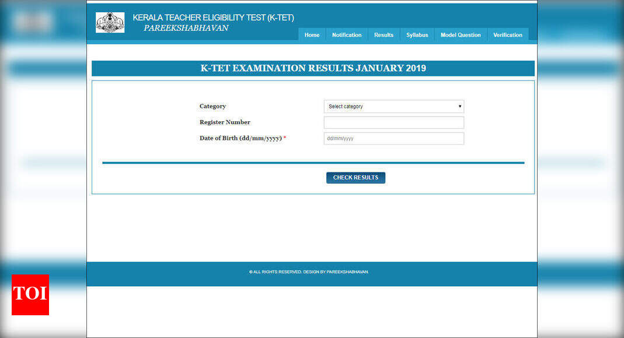Click the K-TET Examination Results January 2019 heading
Screen dimensions: 624x338
coord(313,68)
